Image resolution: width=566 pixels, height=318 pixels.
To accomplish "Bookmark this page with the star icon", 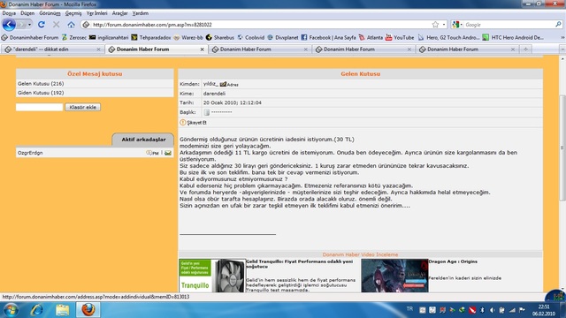I will pyautogui.click(x=435, y=25).
